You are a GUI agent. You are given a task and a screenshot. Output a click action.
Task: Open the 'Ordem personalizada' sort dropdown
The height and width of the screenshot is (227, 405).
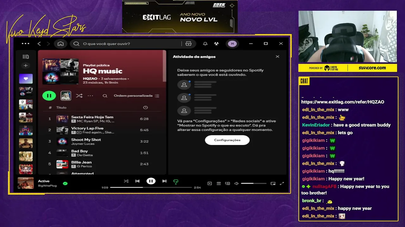tap(137, 96)
